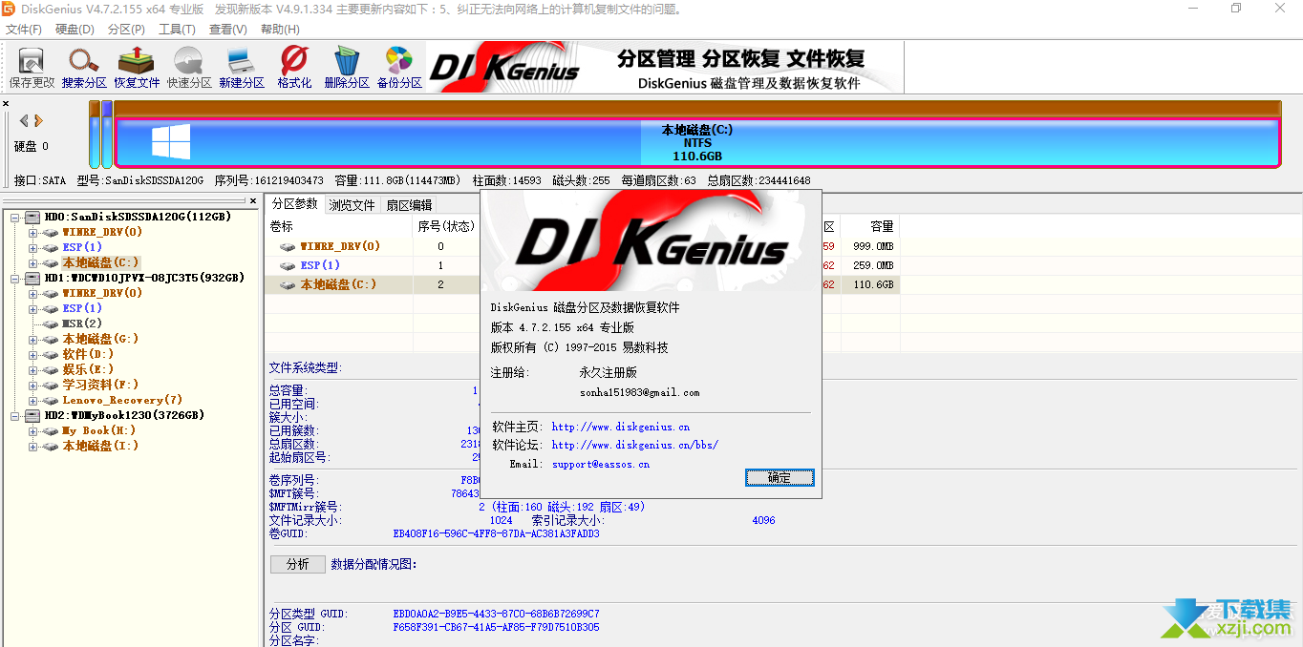Expand the 本地磁盘(I:) partition node

pyautogui.click(x=33, y=446)
